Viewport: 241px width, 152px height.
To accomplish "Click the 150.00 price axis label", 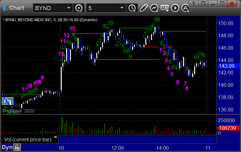I will point(225,23).
